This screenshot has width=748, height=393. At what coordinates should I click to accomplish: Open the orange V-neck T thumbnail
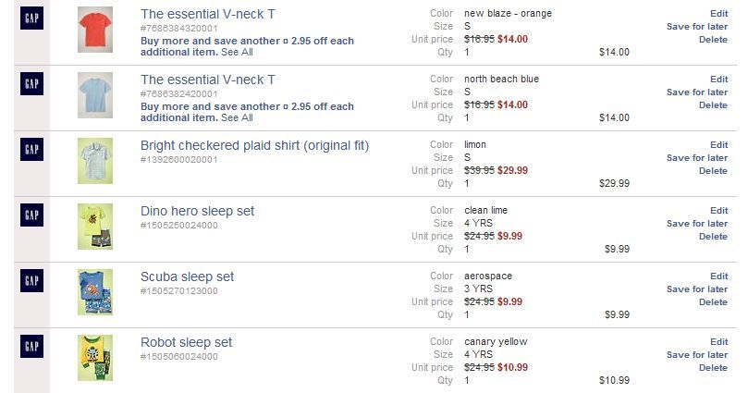coord(95,31)
